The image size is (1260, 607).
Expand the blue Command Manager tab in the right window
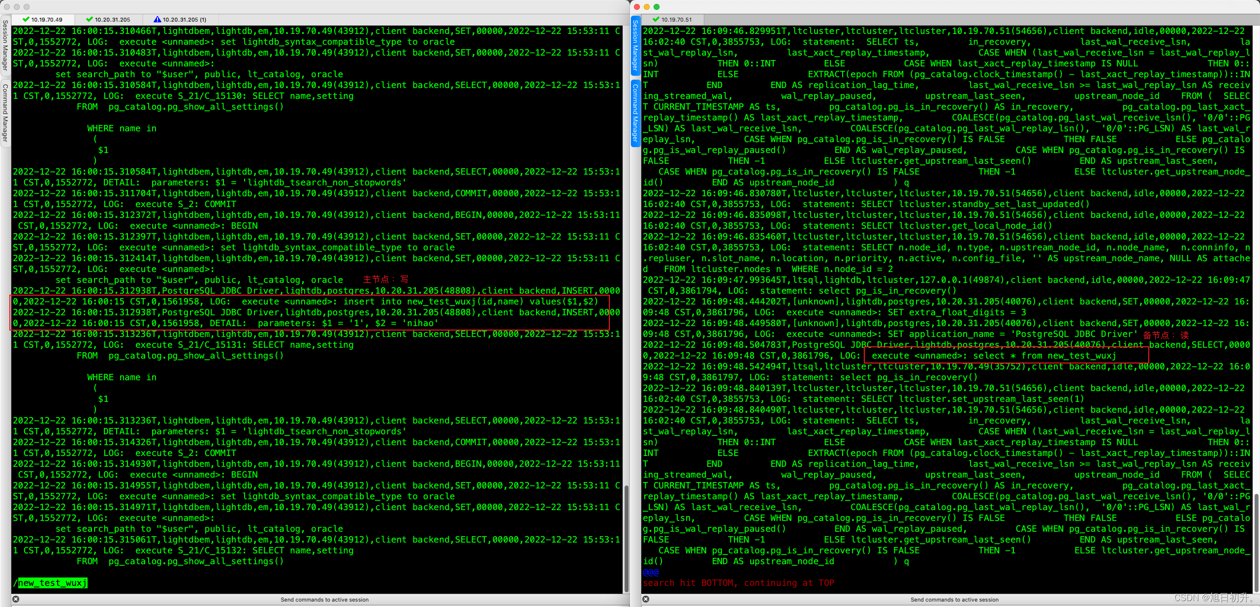635,113
